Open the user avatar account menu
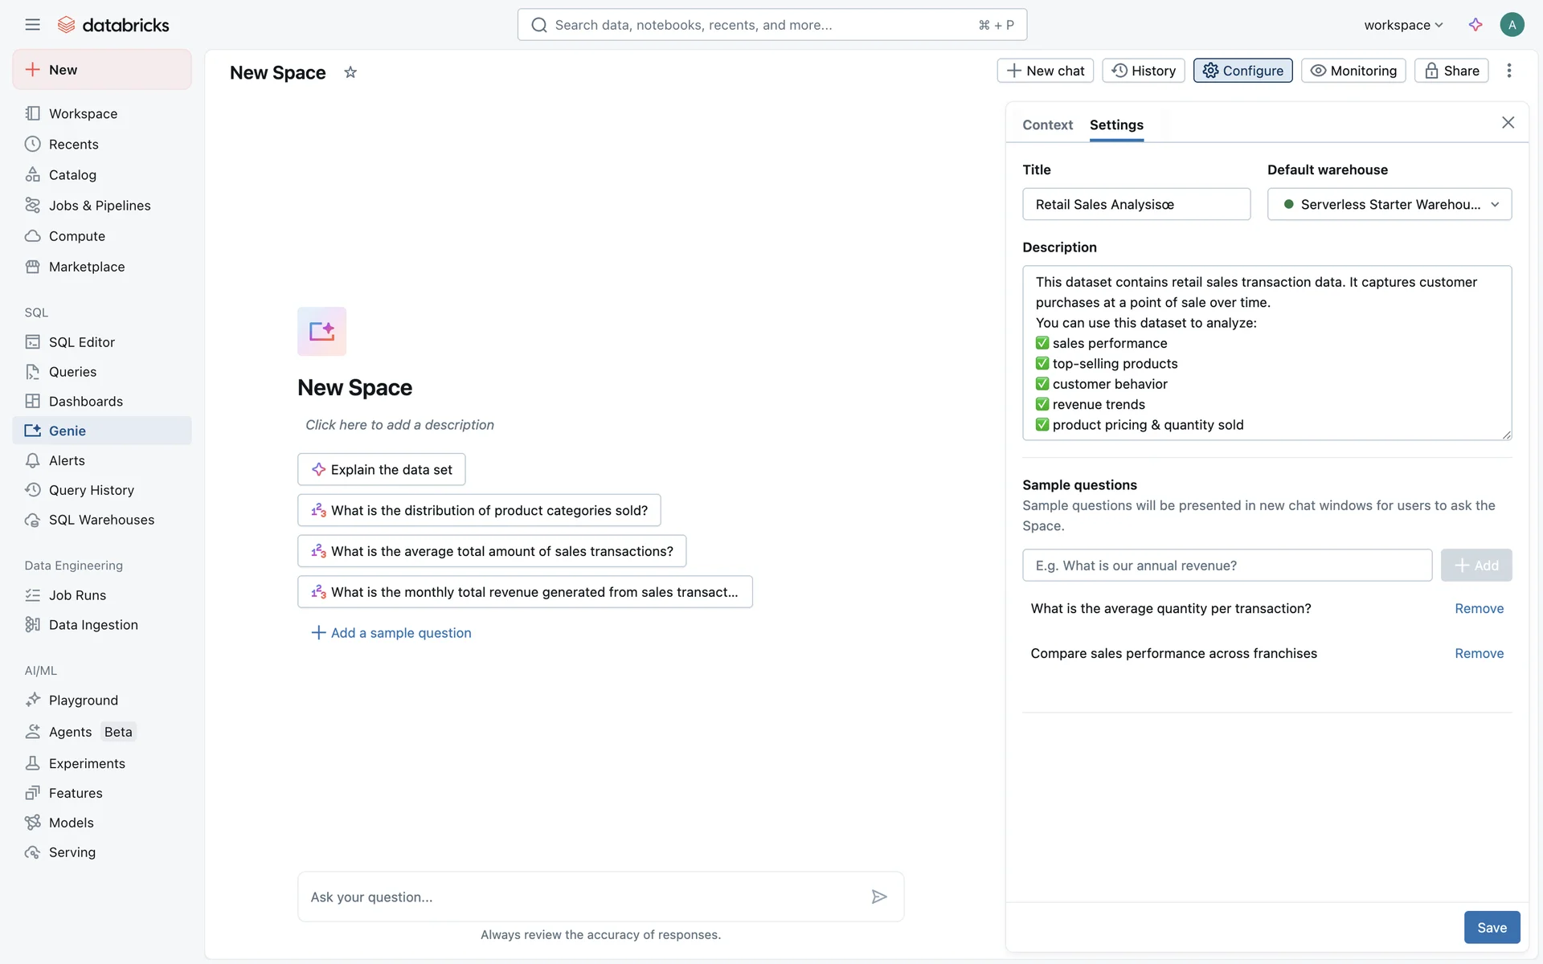Viewport: 1543px width, 964px height. pos(1512,25)
